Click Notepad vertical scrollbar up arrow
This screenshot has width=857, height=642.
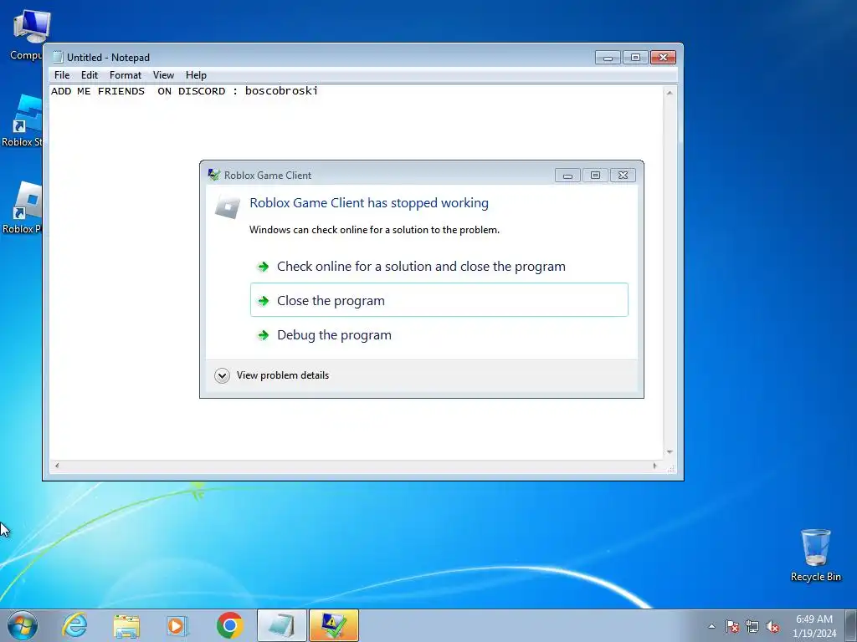pos(670,93)
